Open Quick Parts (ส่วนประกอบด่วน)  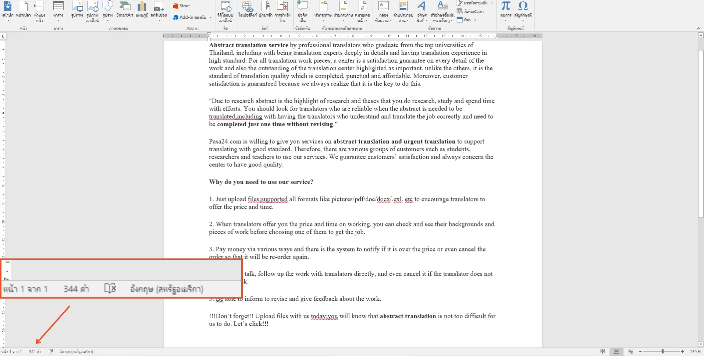coord(403,11)
